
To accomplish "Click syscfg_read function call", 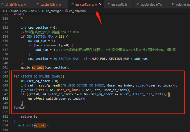I will (49, 85).
